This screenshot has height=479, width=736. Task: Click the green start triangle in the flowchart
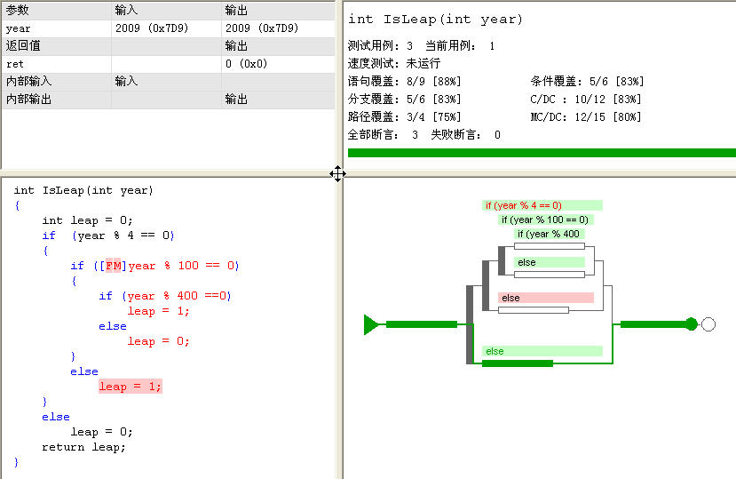tap(371, 324)
